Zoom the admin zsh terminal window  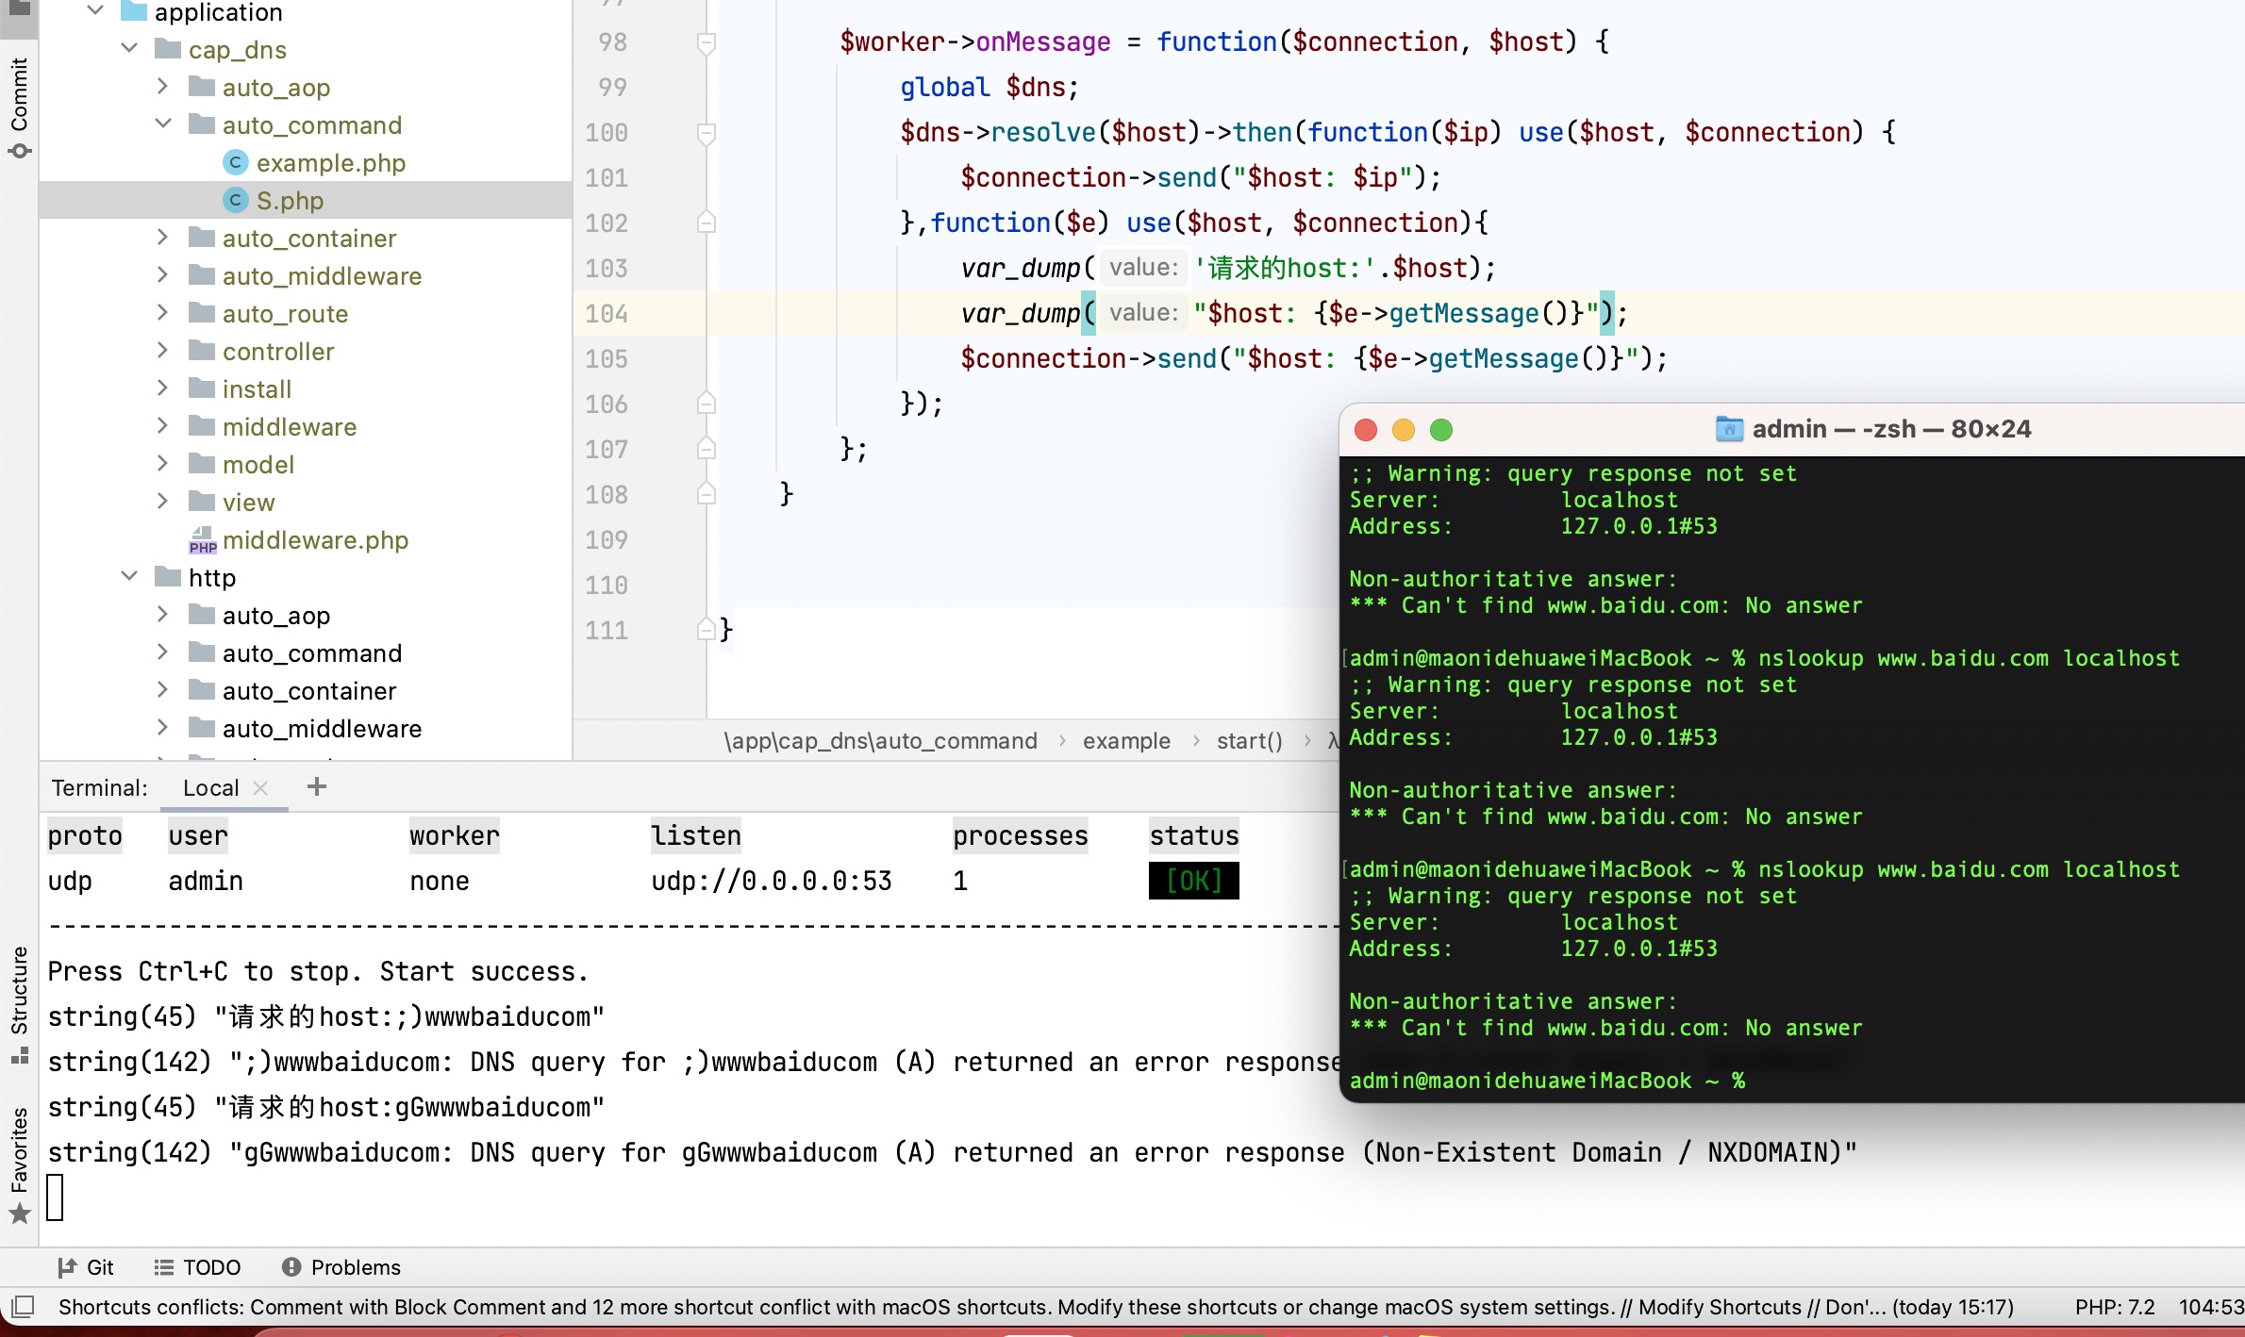pos(1440,430)
